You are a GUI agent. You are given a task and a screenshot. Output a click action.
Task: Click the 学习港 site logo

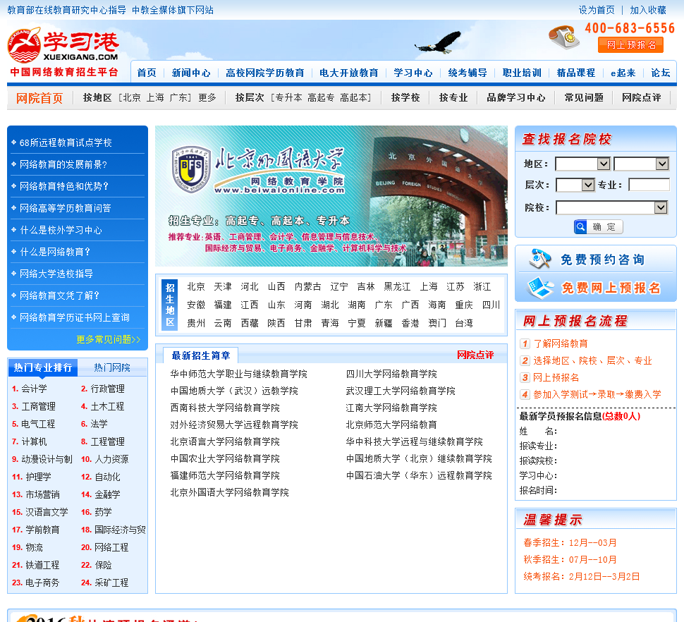point(63,51)
